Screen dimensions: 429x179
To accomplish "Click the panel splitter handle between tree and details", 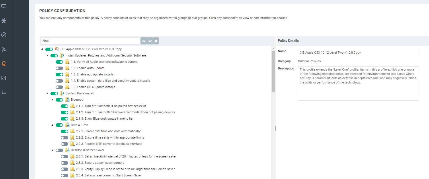I will pos(276,128).
